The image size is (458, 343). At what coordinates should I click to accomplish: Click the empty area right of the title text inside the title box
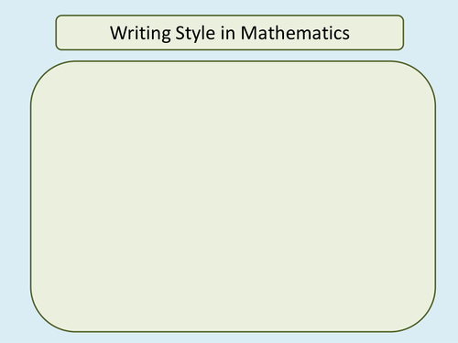tap(376, 32)
